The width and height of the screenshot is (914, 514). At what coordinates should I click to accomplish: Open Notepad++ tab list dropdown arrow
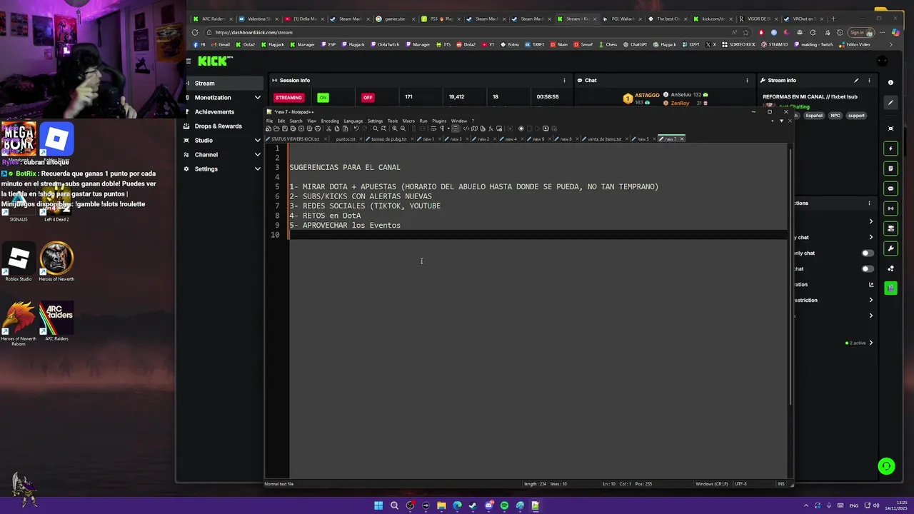[780, 121]
